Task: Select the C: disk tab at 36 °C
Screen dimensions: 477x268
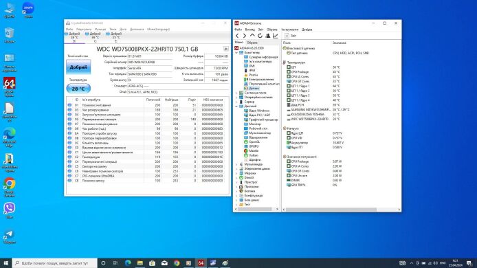Action: click(x=93, y=37)
